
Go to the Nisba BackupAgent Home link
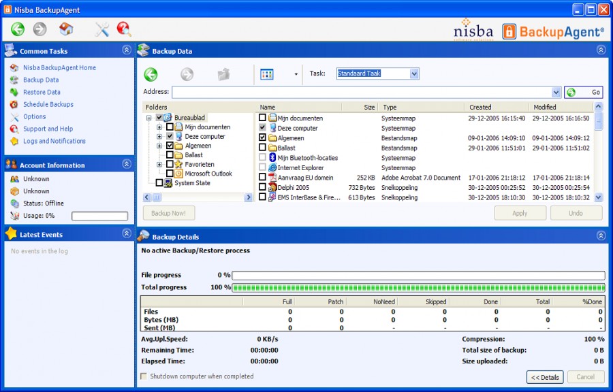59,67
